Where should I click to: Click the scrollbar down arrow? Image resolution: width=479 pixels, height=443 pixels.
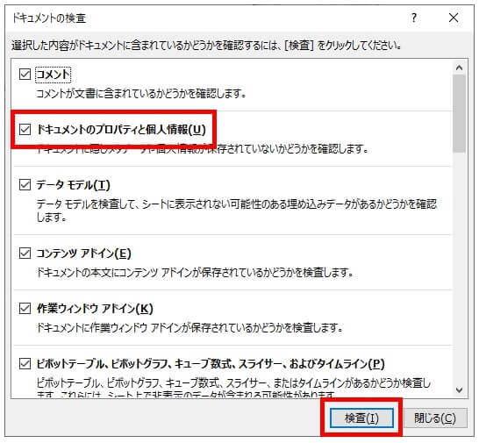(x=459, y=389)
